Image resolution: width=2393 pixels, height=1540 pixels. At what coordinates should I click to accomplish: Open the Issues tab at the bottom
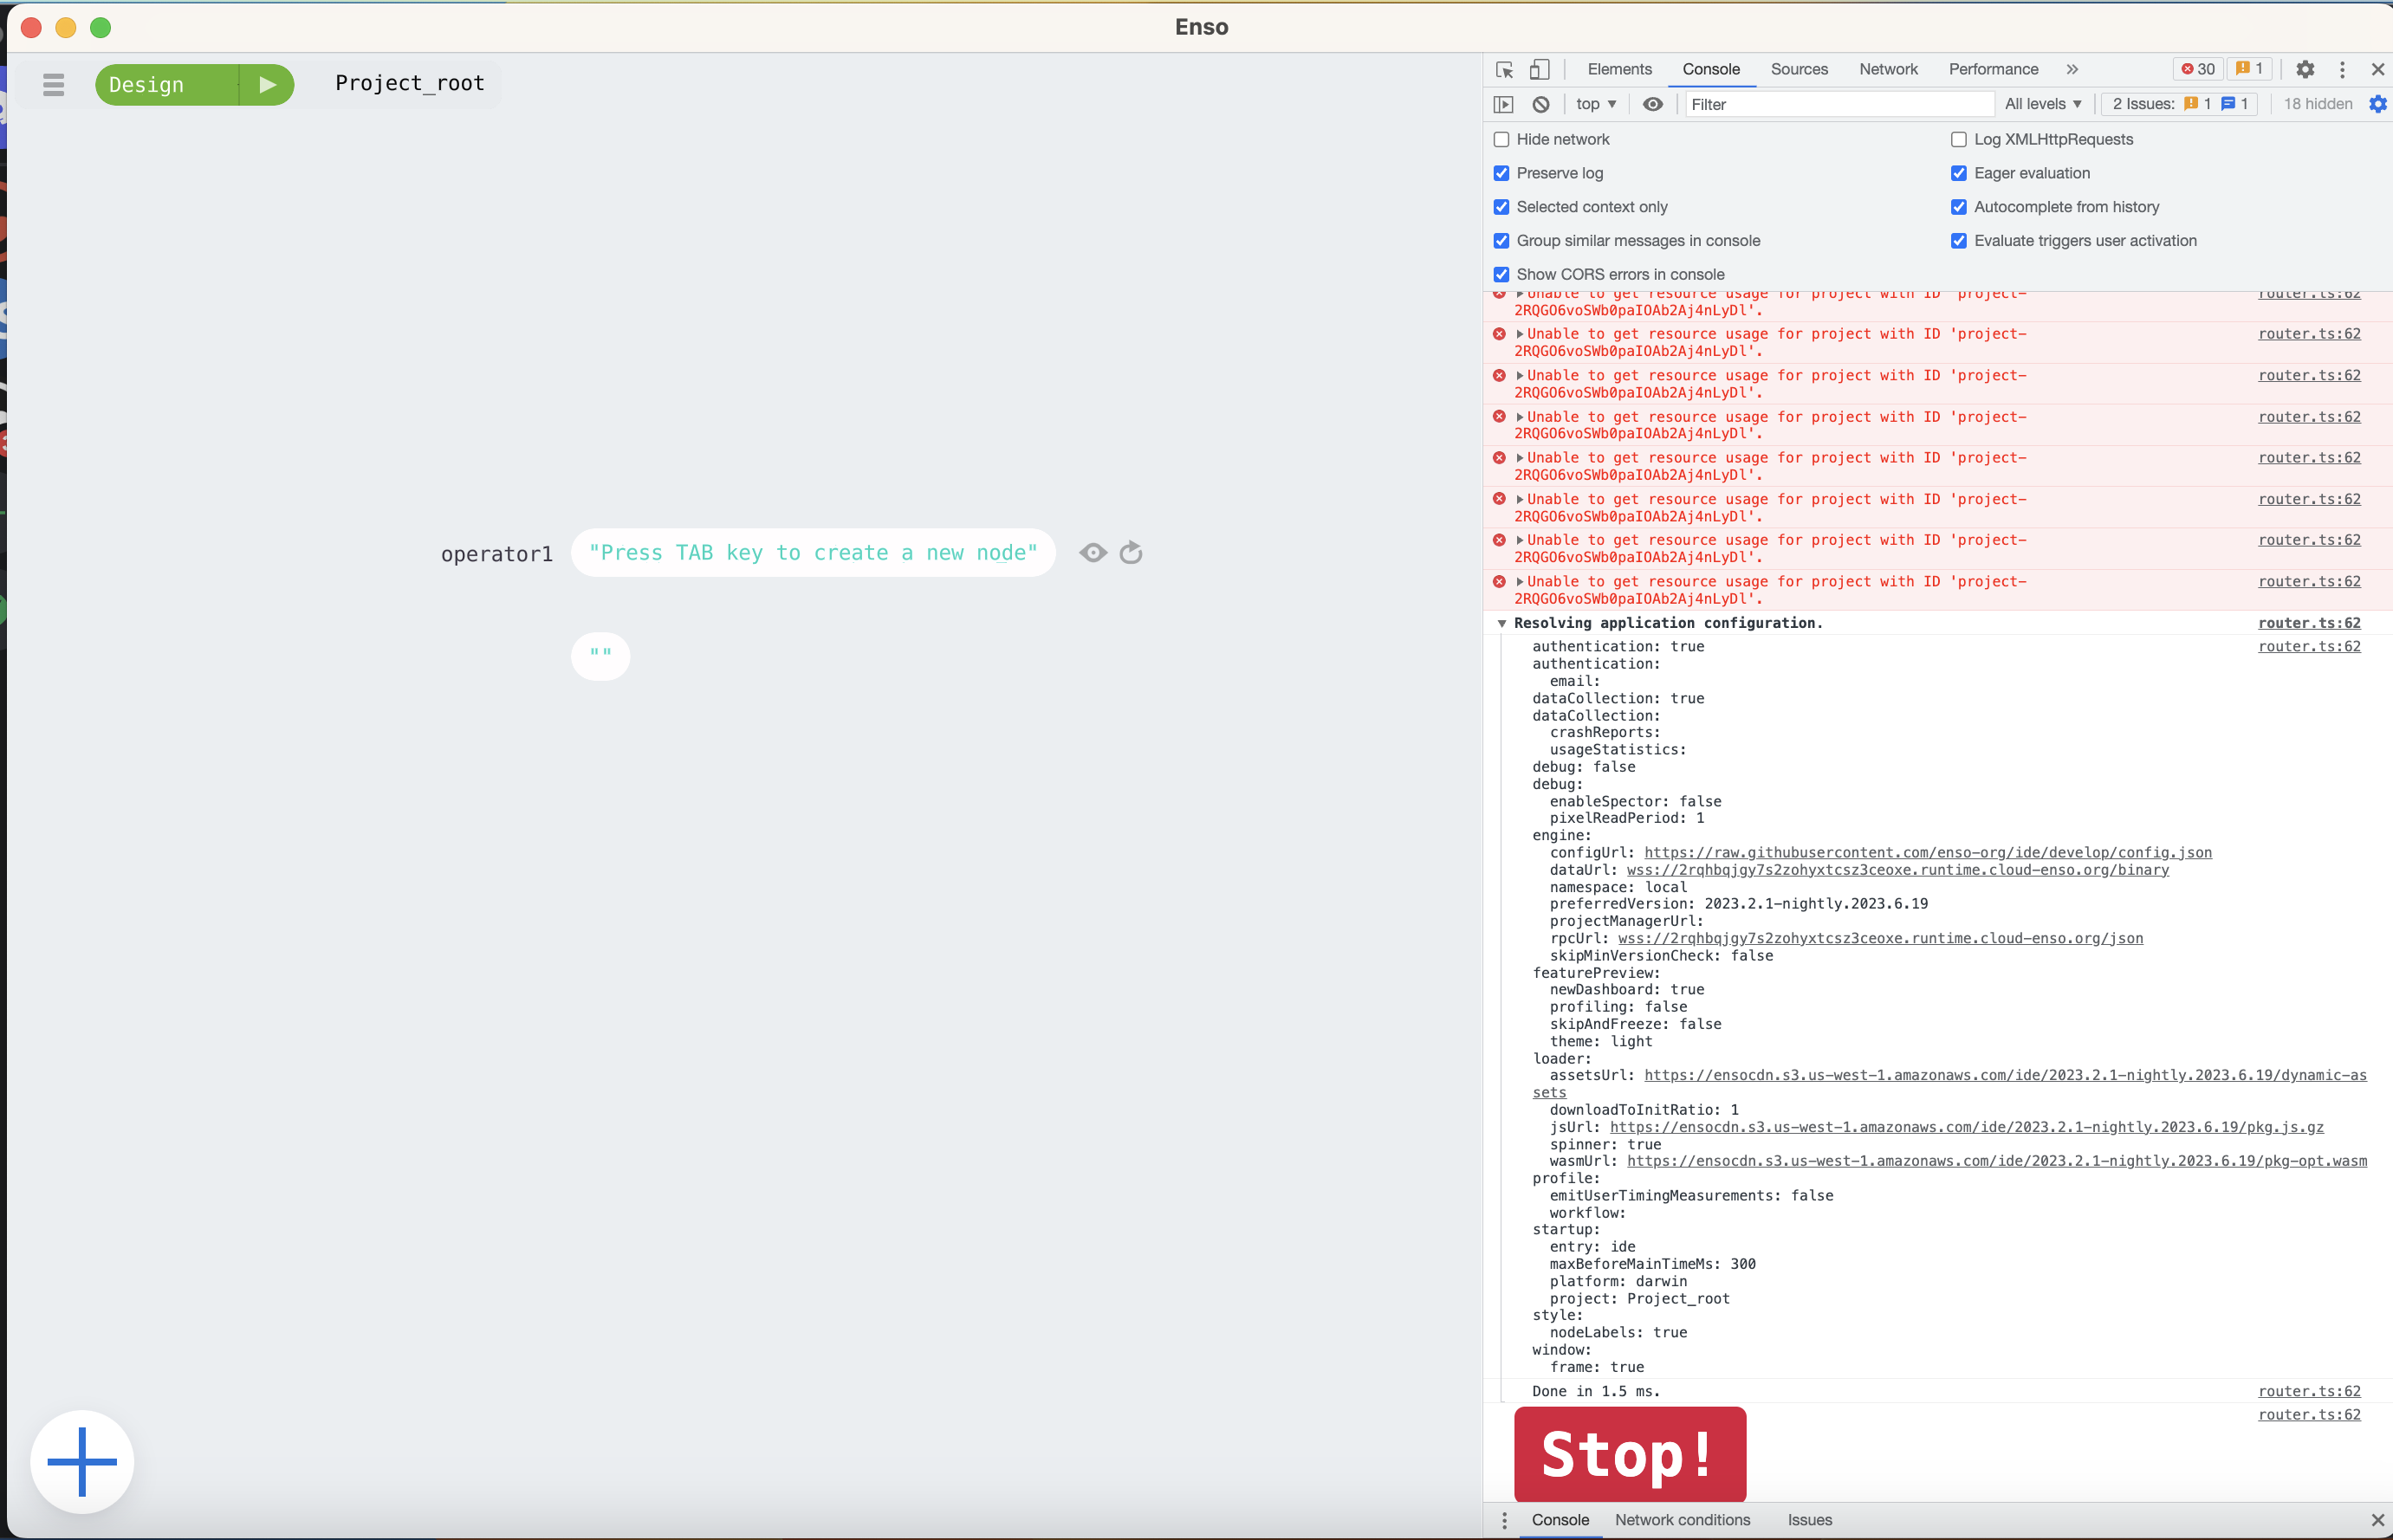tap(1809, 1519)
